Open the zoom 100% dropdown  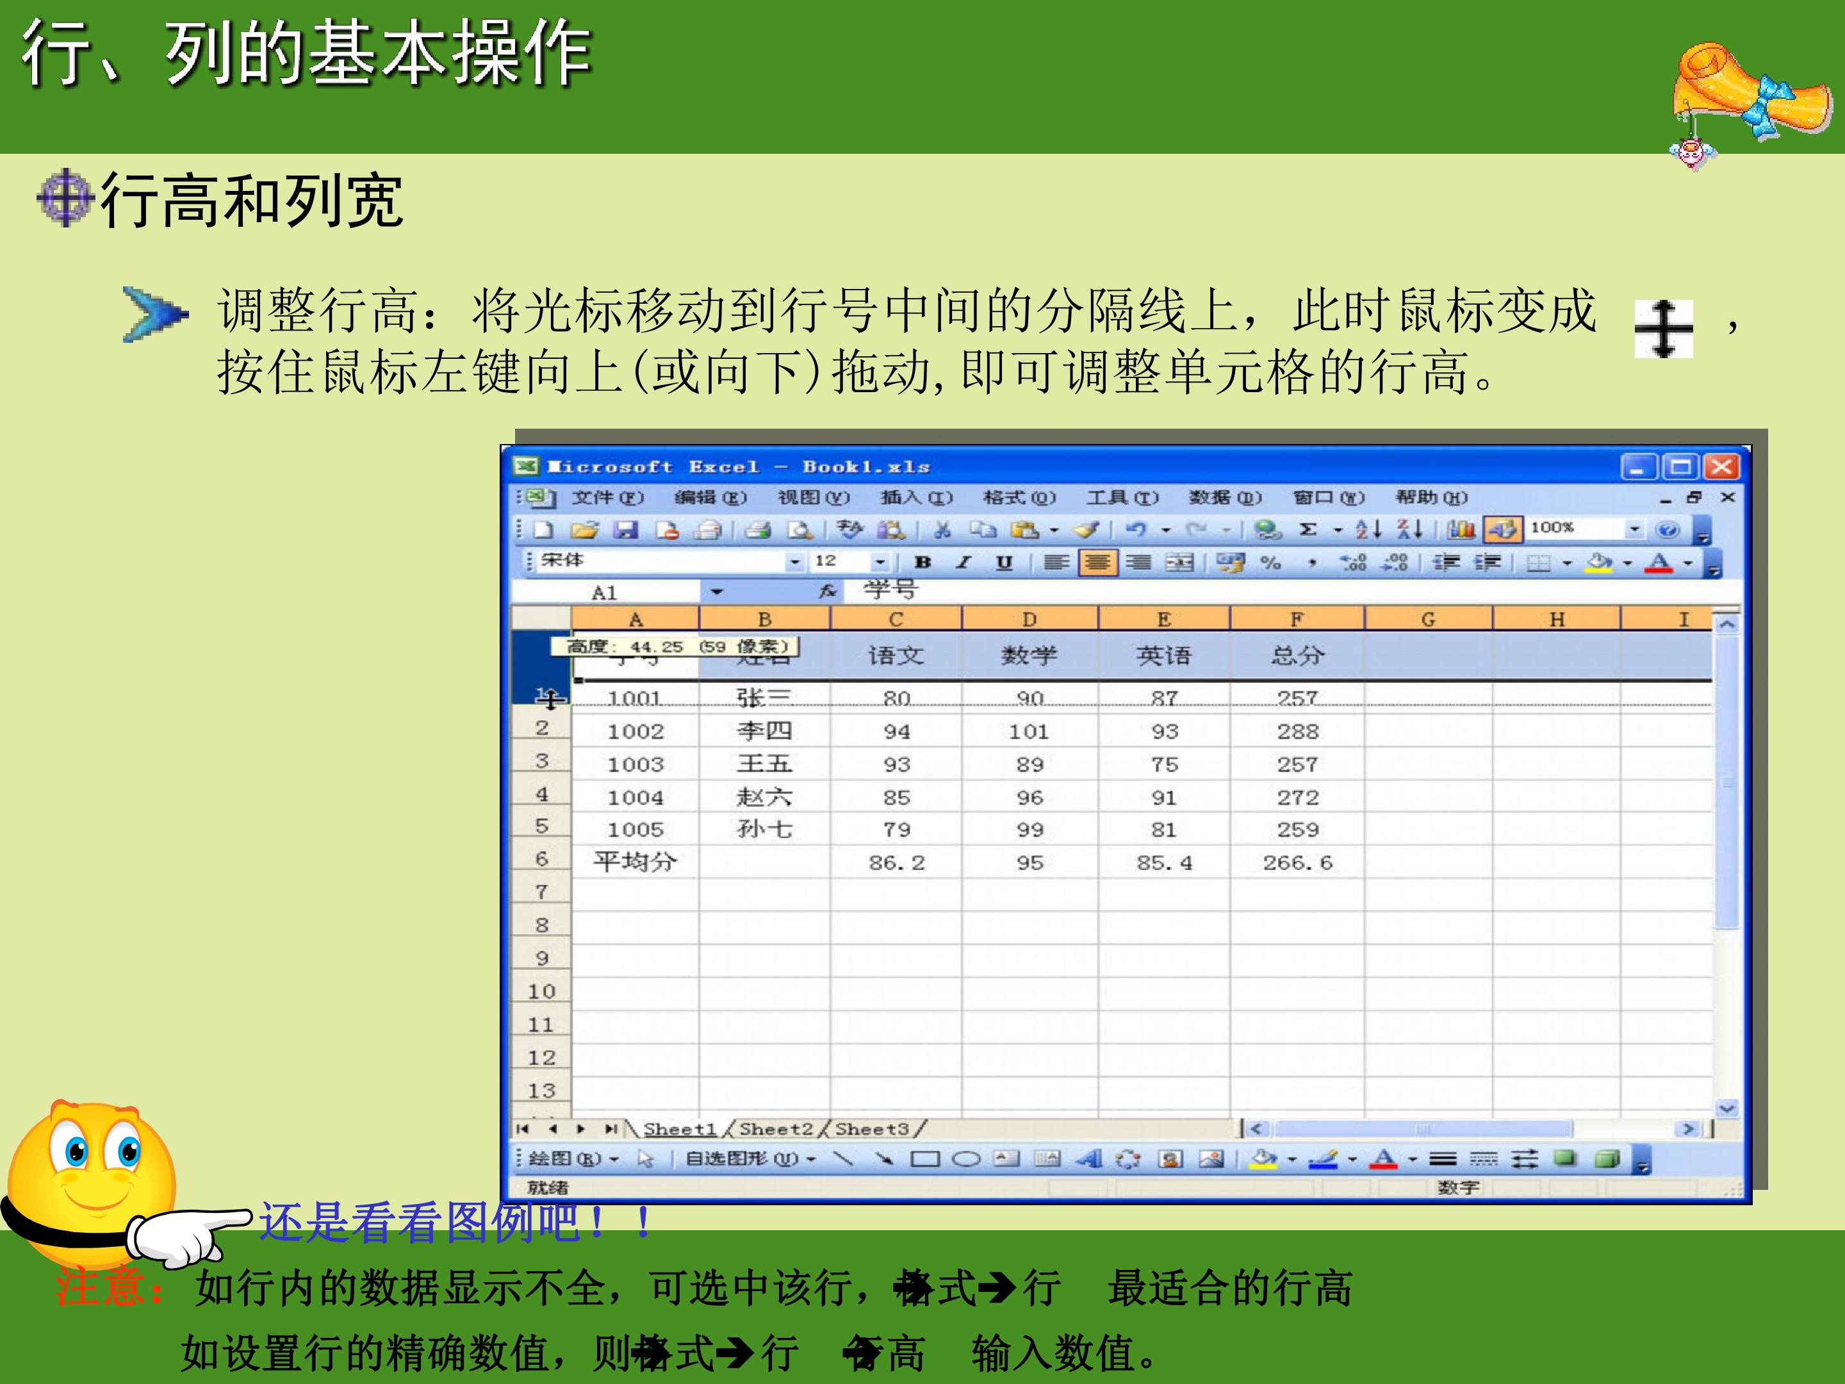[x=1634, y=529]
